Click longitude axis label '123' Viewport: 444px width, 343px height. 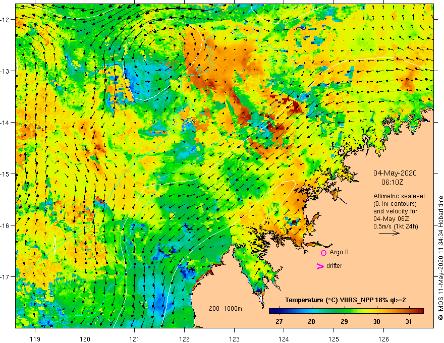[x=234, y=339]
